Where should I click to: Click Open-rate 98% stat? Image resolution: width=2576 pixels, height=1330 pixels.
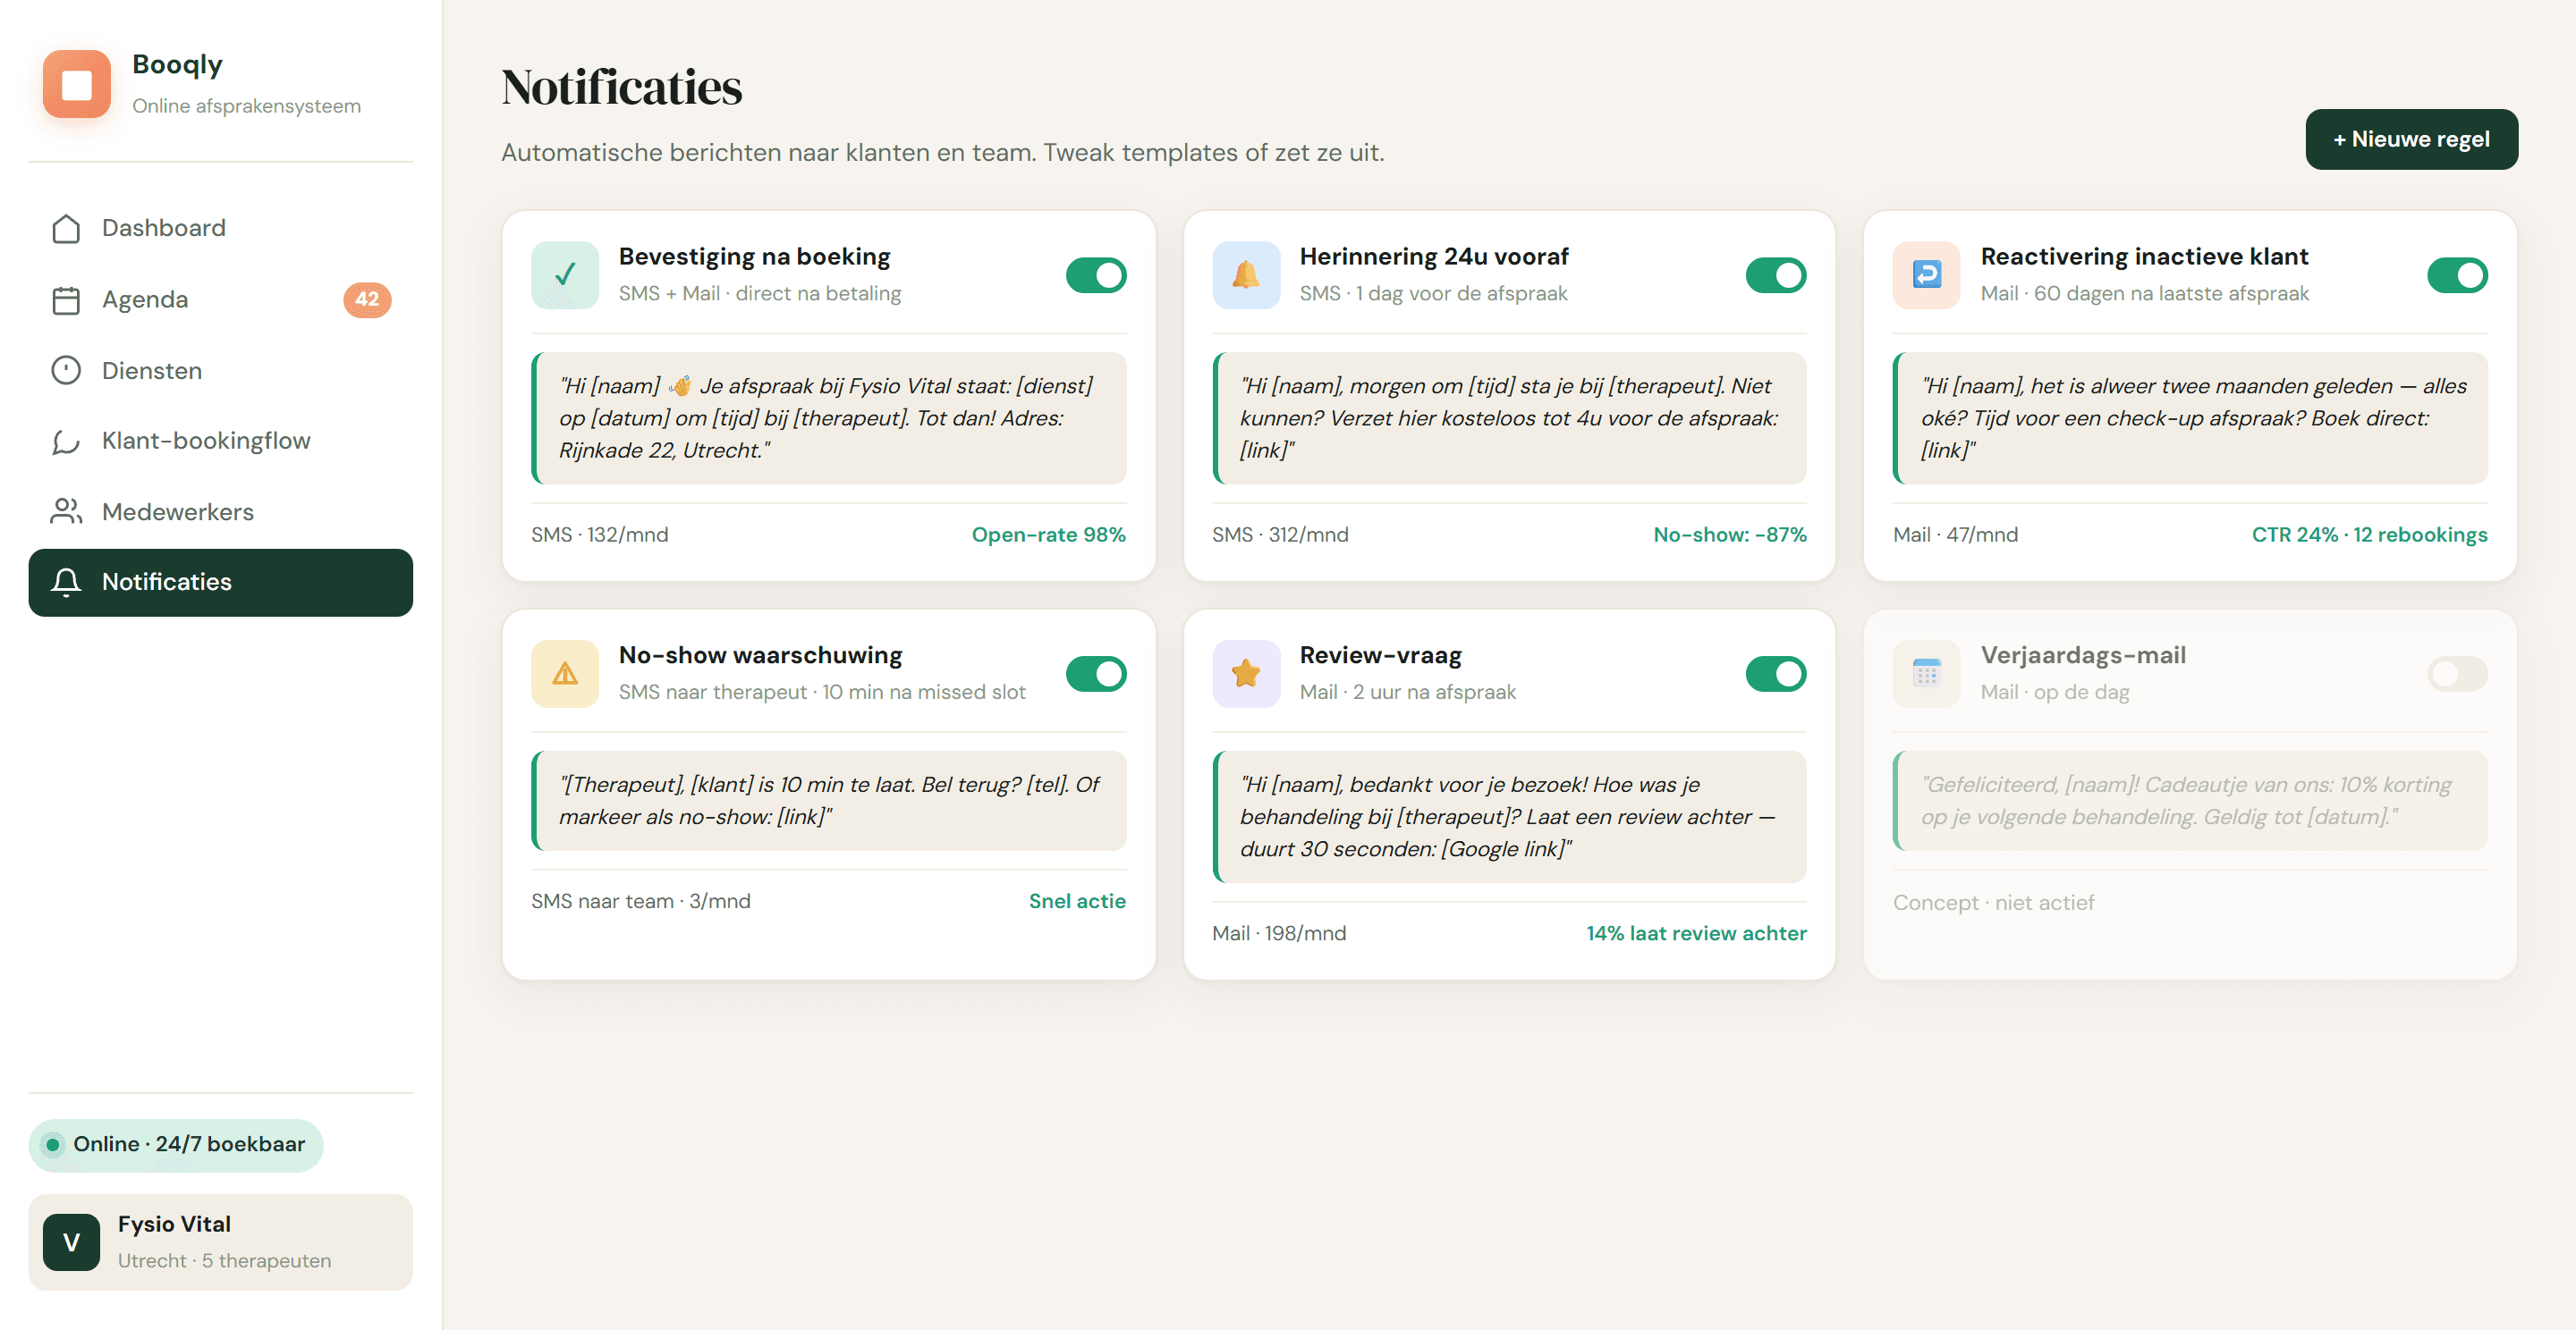1048,535
